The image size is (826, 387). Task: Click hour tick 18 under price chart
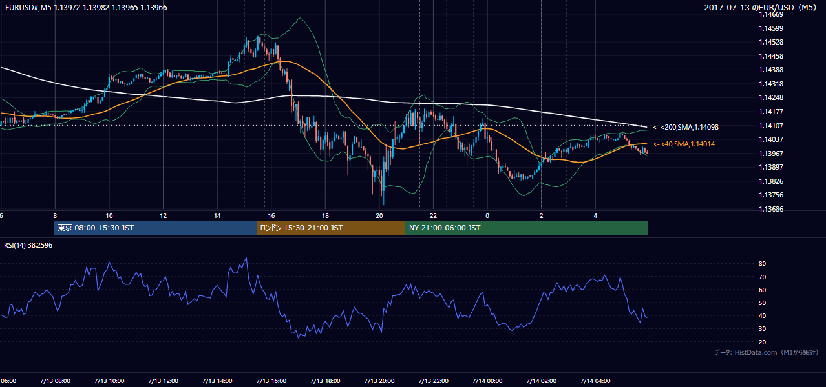325,216
